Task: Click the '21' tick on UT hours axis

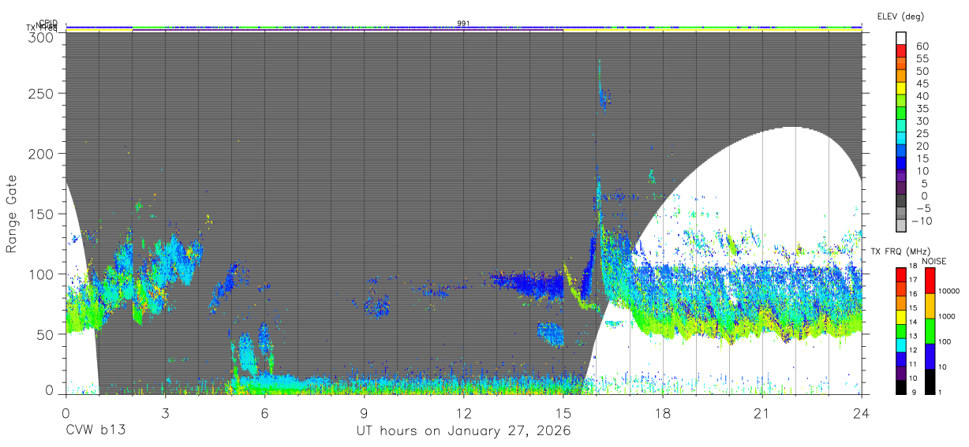Action: 761,412
